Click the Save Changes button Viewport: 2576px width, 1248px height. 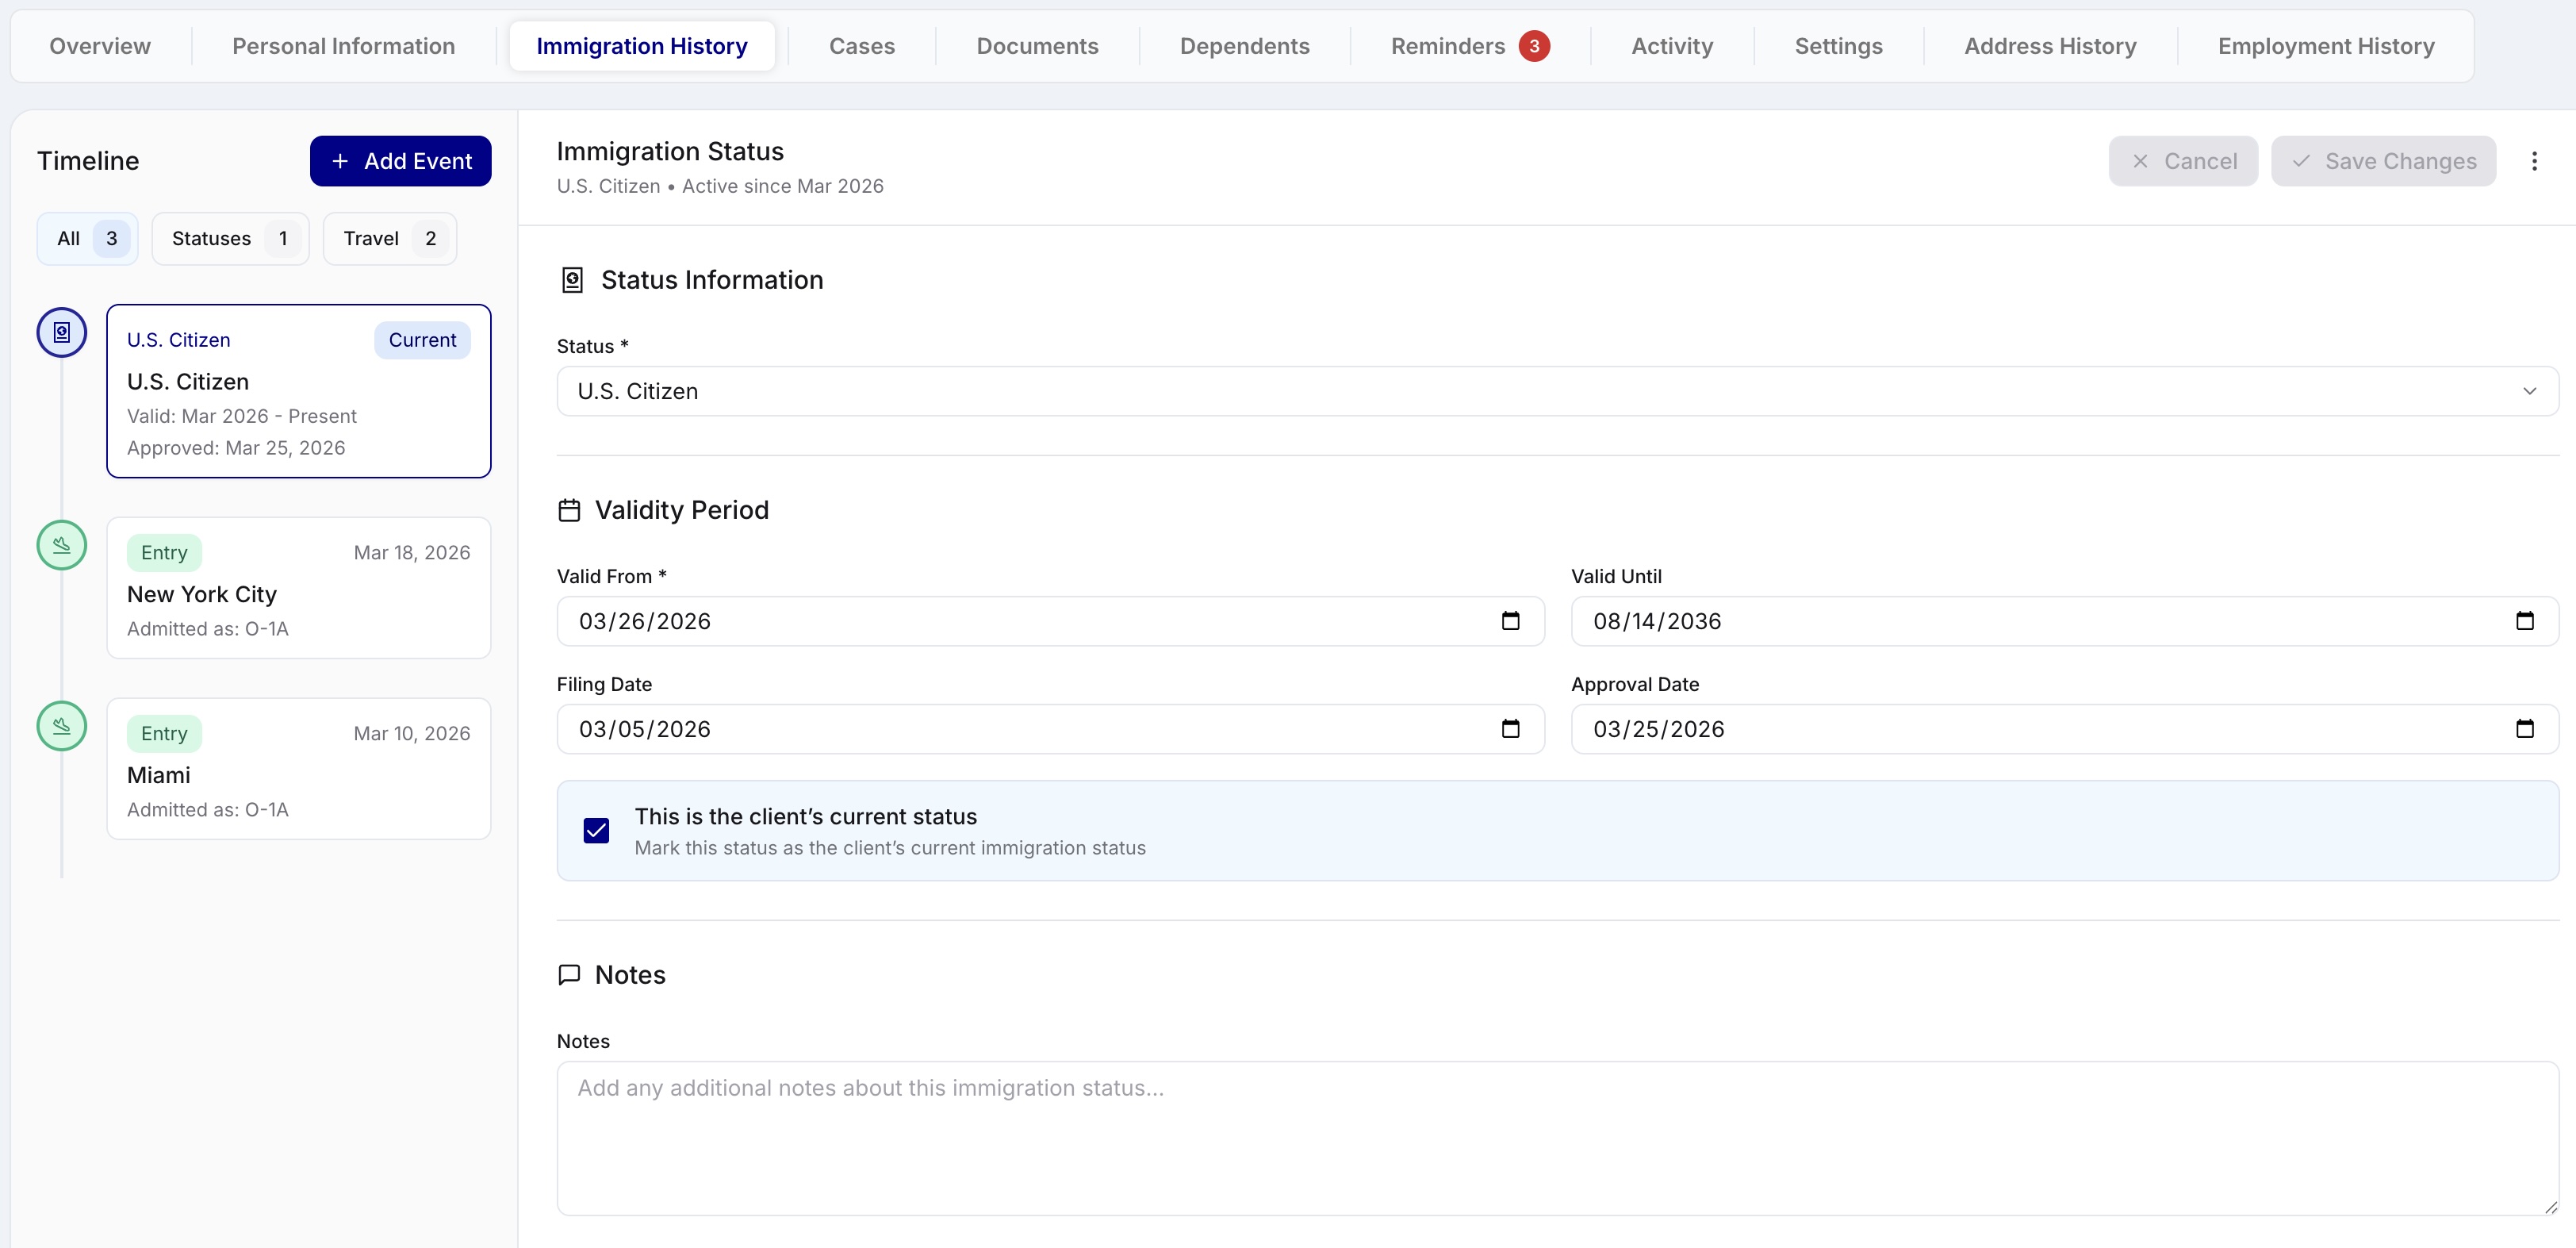(x=2384, y=160)
